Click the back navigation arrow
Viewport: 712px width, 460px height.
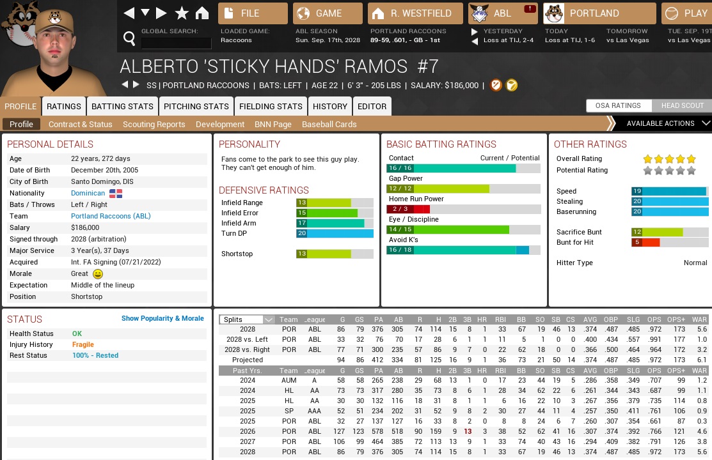pyautogui.click(x=129, y=13)
